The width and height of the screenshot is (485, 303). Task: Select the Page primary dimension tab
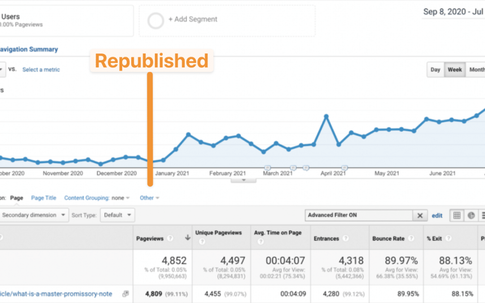click(17, 198)
